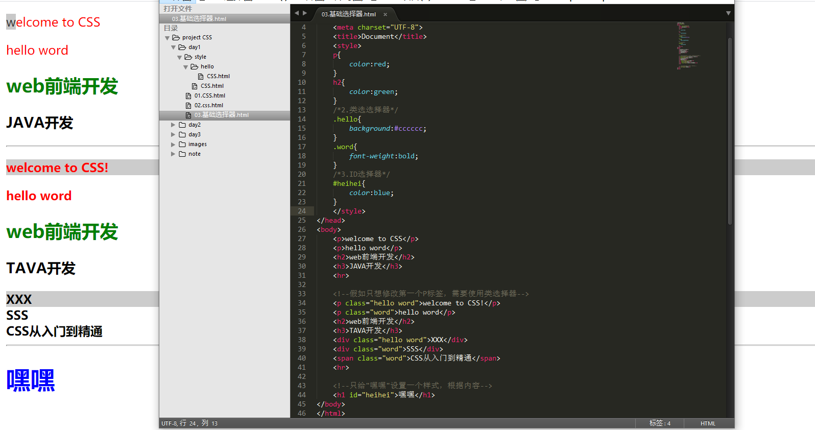The width and height of the screenshot is (815, 430).
Task: Click the XXX gray div in browser
Action: pyautogui.click(x=19, y=299)
